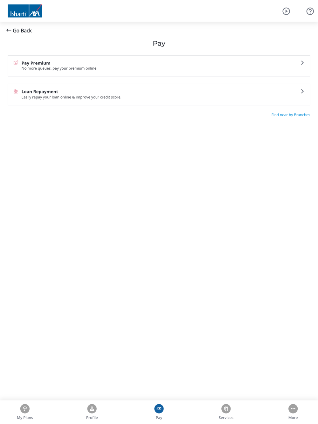Click the Loan Repayment icon

click(x=16, y=92)
